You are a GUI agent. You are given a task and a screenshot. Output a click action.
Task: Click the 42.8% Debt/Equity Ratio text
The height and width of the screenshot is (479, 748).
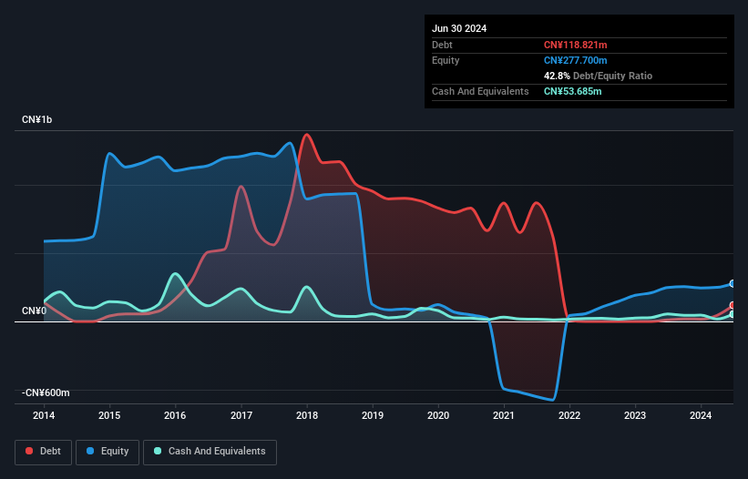tap(598, 76)
